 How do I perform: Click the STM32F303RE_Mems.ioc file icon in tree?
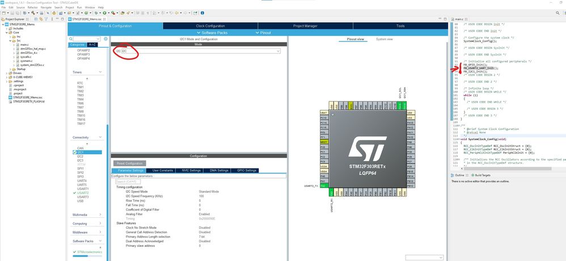(x=10, y=98)
